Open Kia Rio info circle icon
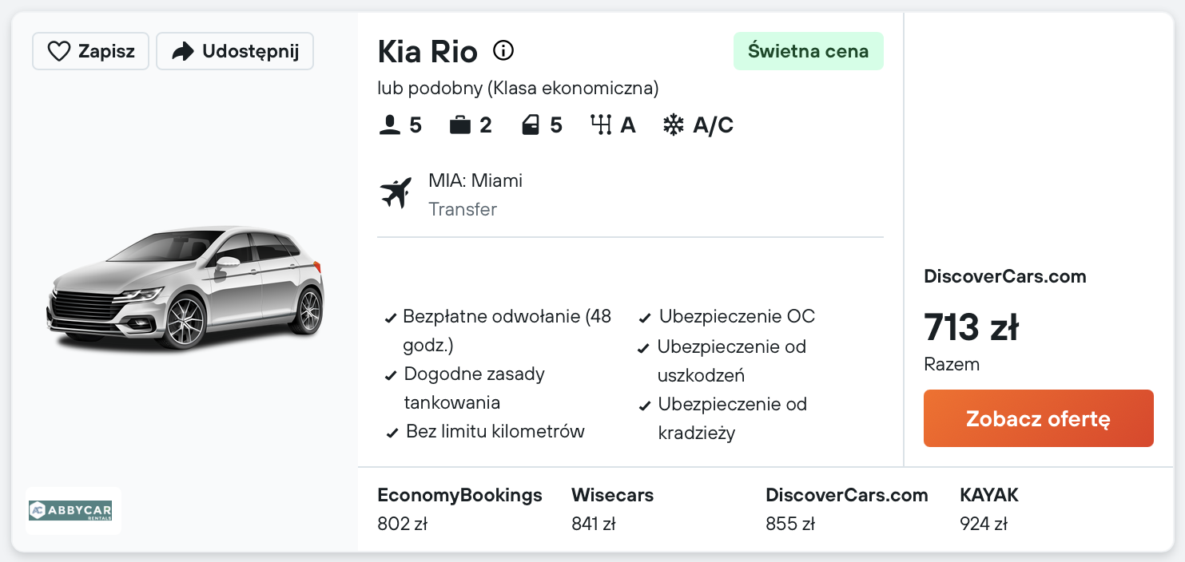1185x562 pixels. 503,51
